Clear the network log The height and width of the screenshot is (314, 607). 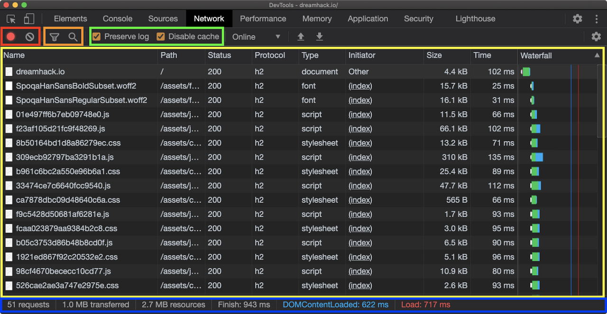tap(30, 36)
